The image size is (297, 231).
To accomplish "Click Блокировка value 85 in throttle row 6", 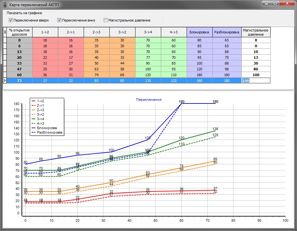I will click(x=200, y=46).
